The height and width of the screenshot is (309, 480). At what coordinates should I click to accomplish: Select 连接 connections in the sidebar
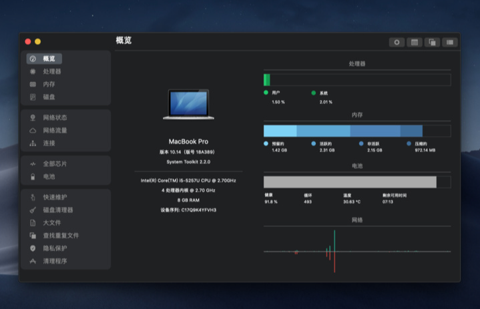(49, 143)
